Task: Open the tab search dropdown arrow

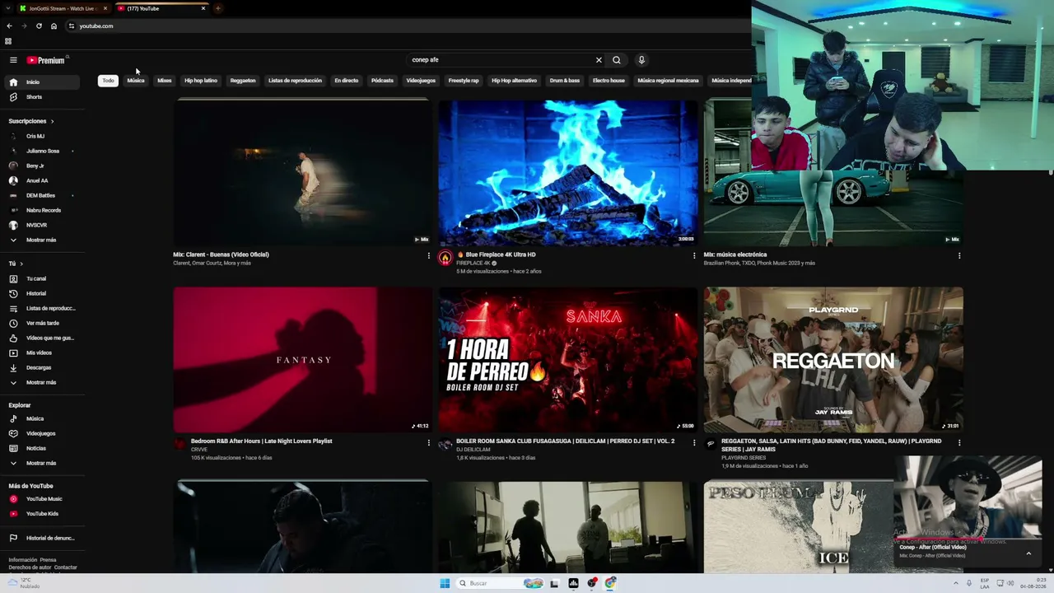Action: [x=8, y=8]
